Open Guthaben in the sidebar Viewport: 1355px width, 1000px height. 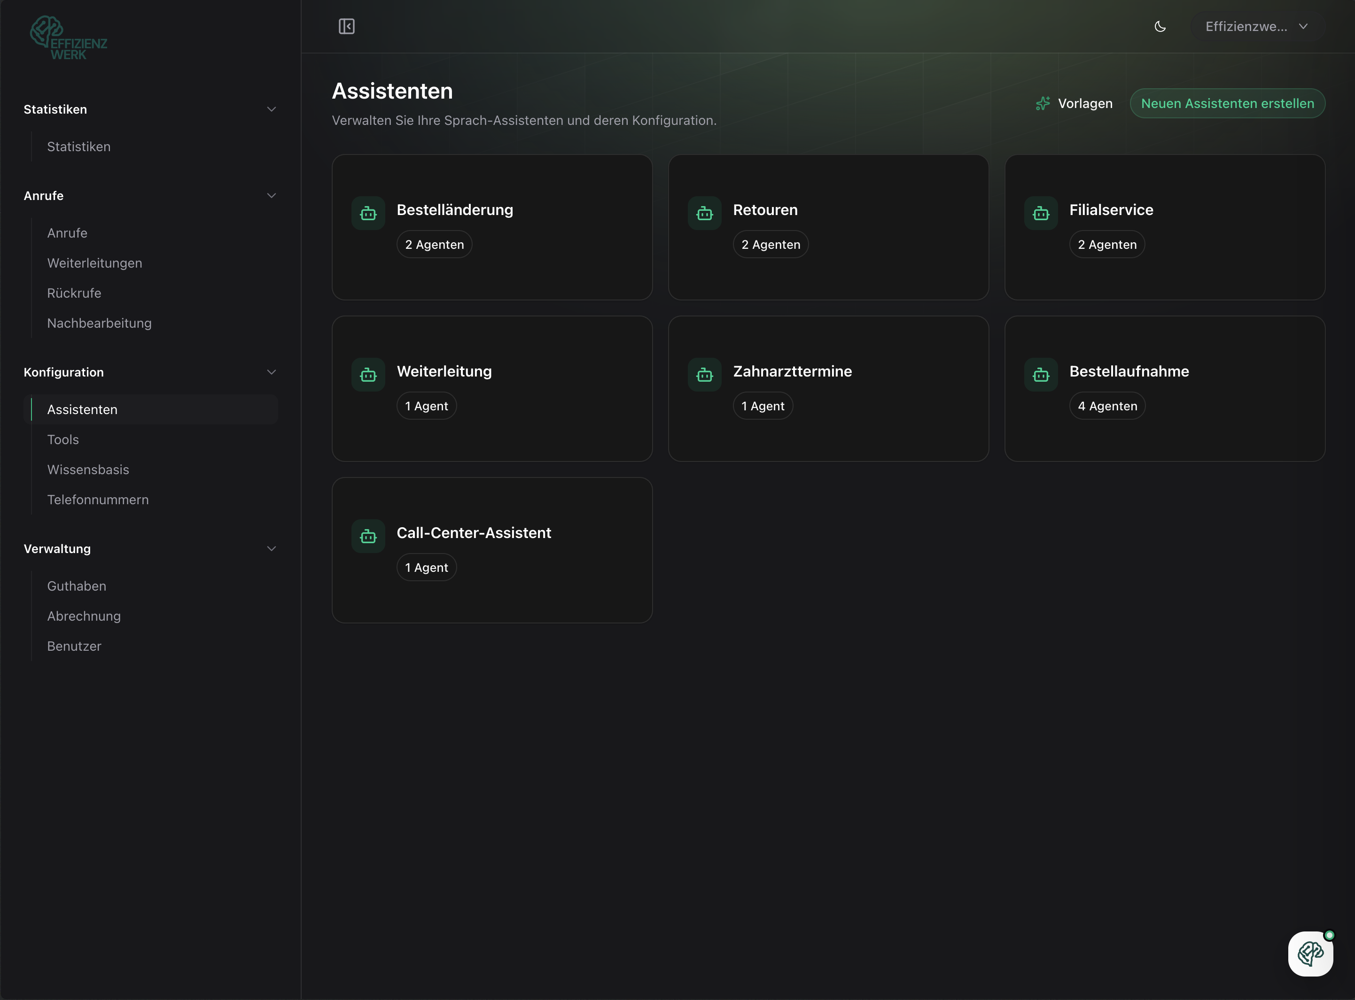(x=76, y=586)
